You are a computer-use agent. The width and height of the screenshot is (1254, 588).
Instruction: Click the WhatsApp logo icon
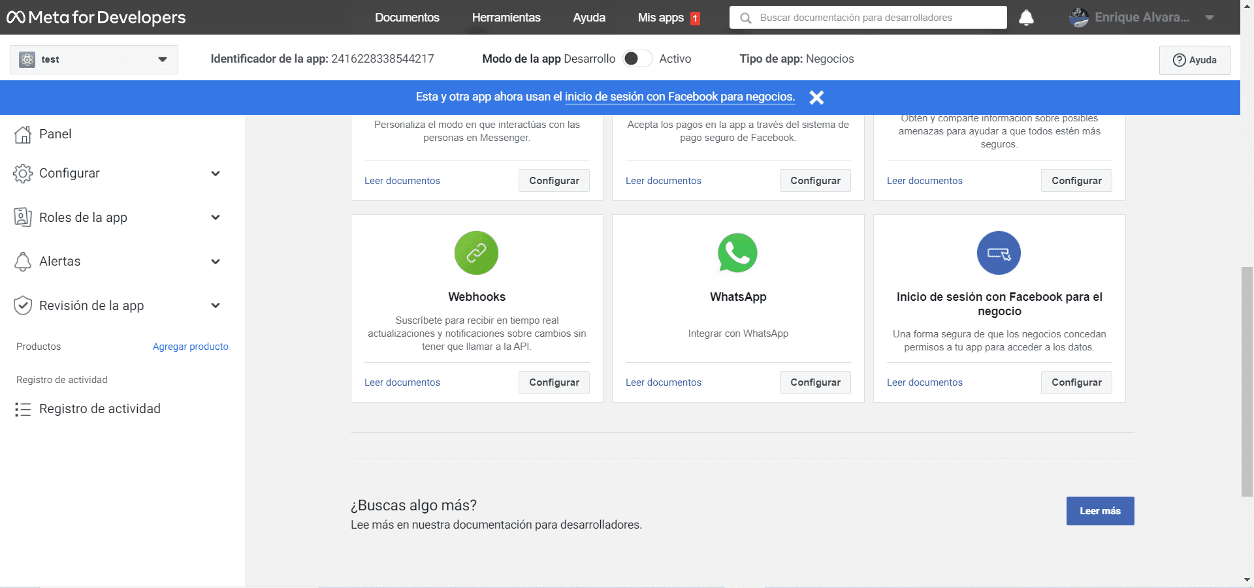click(737, 253)
